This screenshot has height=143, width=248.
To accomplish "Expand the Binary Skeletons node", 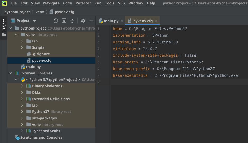I will (x=22, y=86).
